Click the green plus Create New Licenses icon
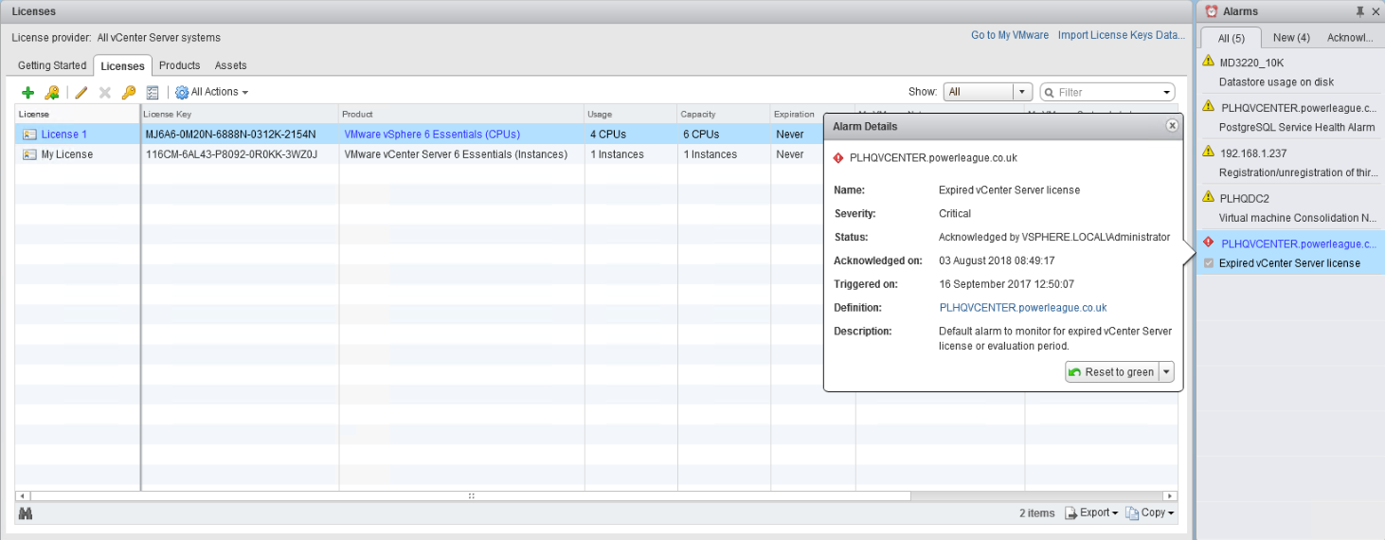Screen dimensions: 1385x540 27,93
